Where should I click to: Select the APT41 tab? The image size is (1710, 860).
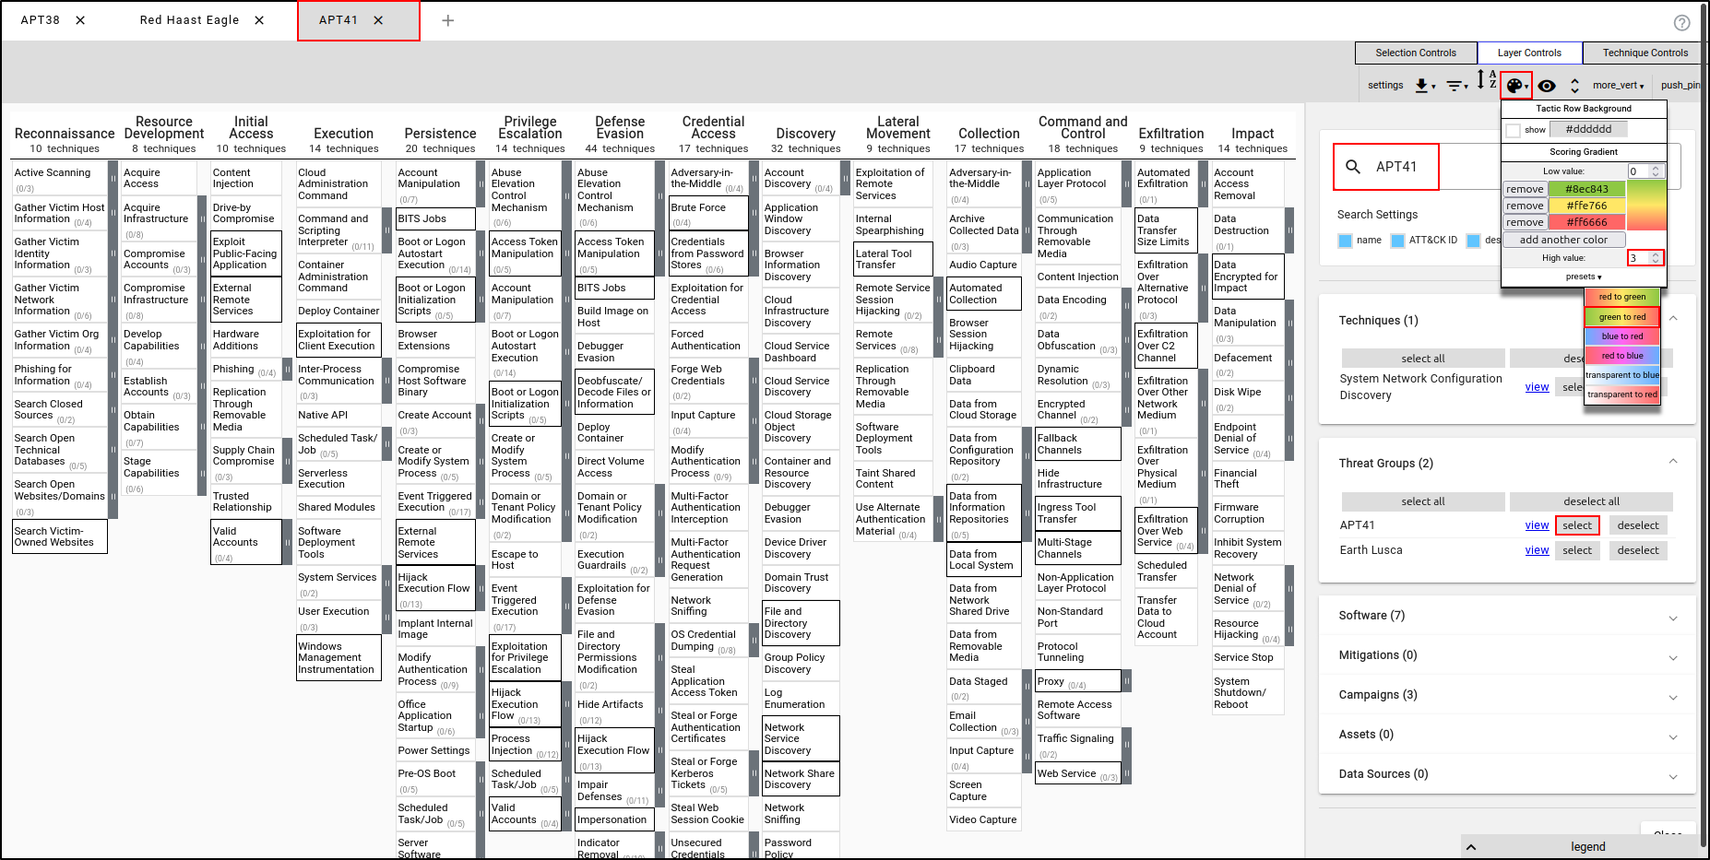338,20
